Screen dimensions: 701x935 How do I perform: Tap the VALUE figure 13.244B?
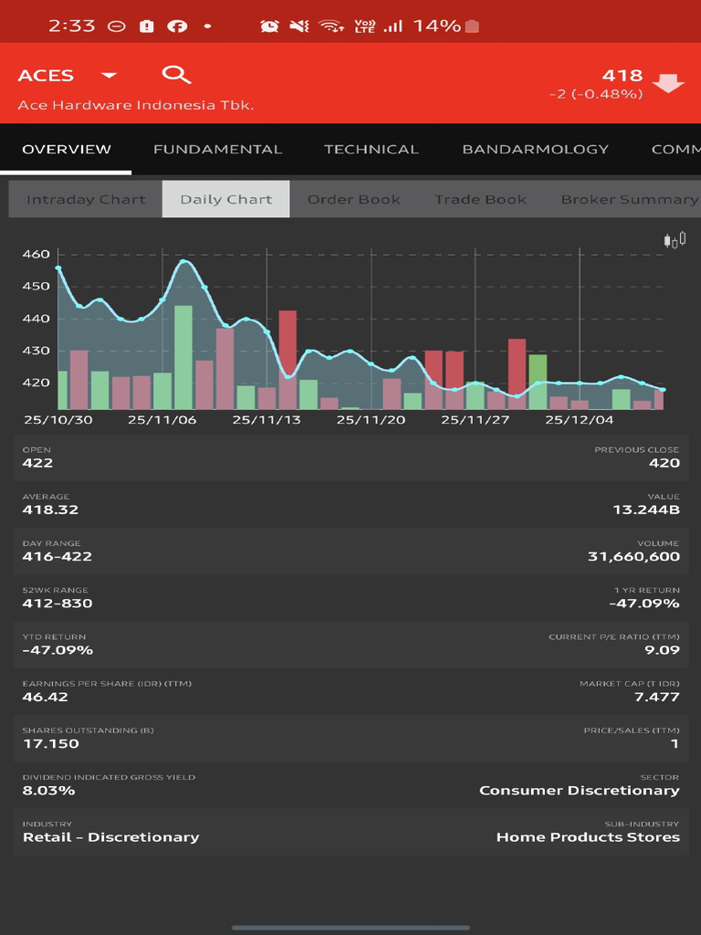pos(646,510)
